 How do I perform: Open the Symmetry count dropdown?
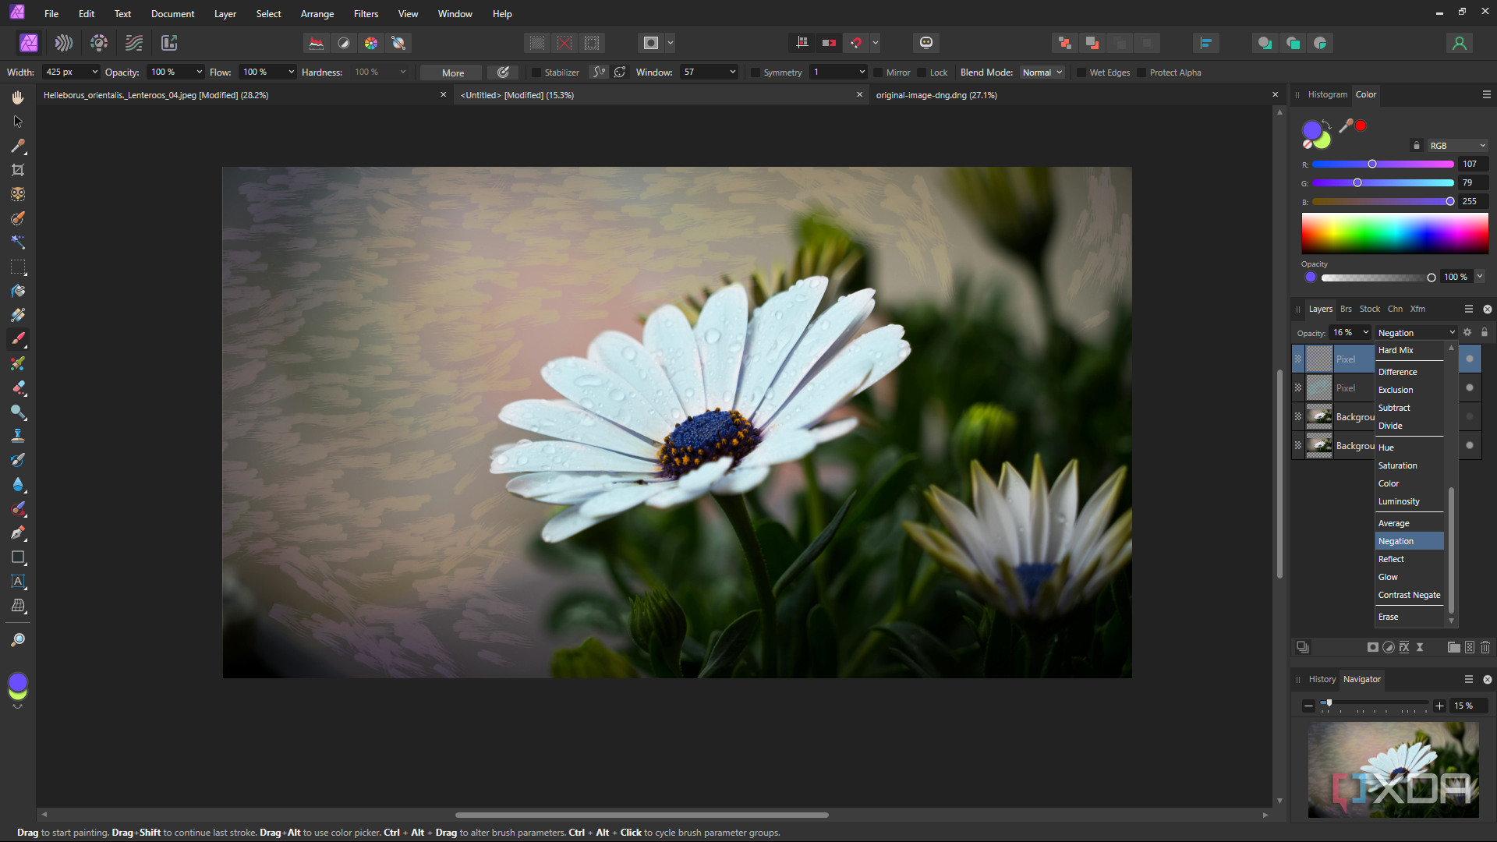(862, 72)
